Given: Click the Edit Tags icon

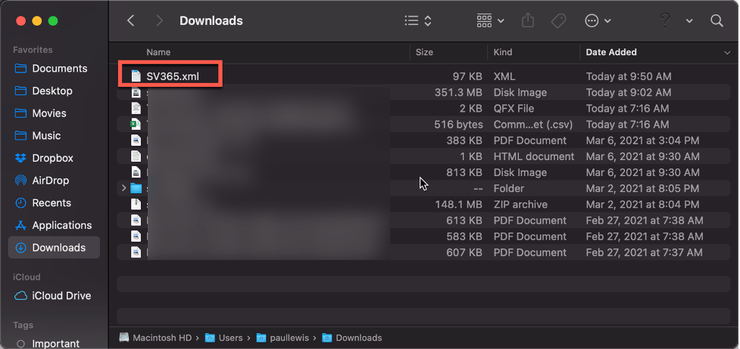Looking at the screenshot, I should pos(559,21).
